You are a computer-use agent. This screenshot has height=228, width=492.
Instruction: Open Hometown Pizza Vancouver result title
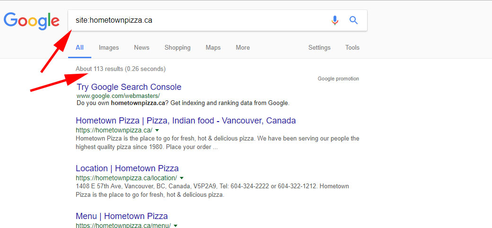point(186,121)
